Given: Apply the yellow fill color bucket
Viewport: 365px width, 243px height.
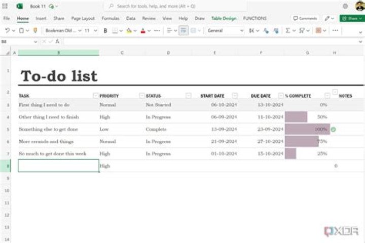Looking at the screenshot, I should pyautogui.click(x=129, y=31).
